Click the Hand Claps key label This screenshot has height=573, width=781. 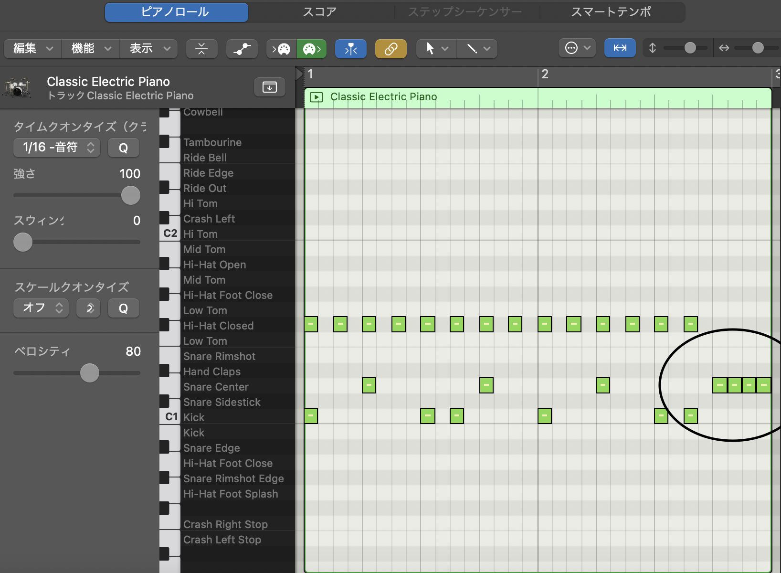click(212, 371)
